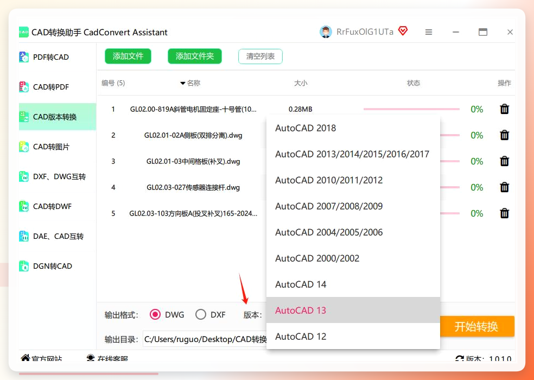This screenshot has height=380, width=534.
Task: Click the 状态 column header
Action: pyautogui.click(x=414, y=83)
